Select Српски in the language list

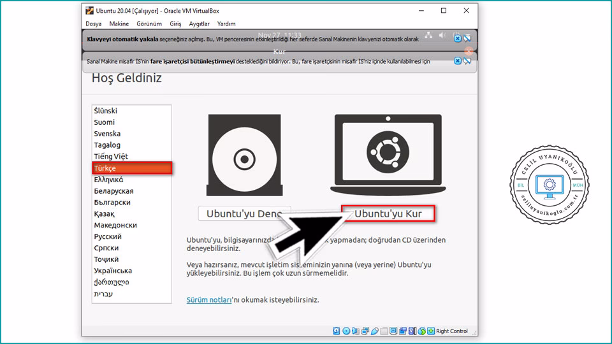click(x=131, y=248)
